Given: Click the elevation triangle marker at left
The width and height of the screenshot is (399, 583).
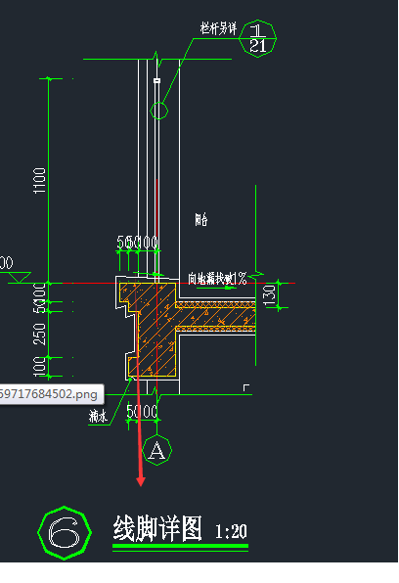Looking at the screenshot, I should 20,277.
